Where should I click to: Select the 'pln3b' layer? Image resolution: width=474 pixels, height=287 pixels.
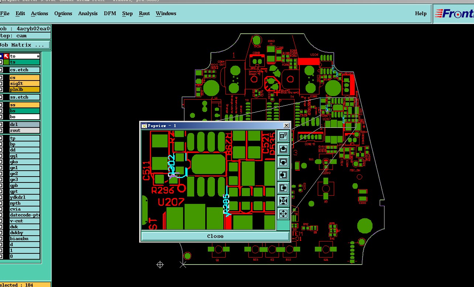click(24, 89)
